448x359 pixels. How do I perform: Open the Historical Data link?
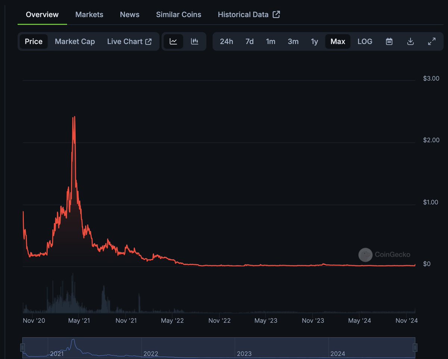click(249, 15)
